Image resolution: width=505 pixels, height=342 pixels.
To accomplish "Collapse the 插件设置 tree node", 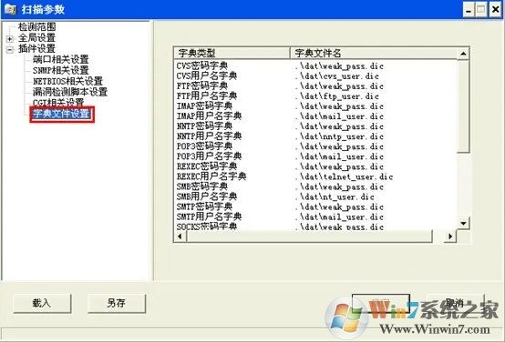I will pyautogui.click(x=10, y=49).
